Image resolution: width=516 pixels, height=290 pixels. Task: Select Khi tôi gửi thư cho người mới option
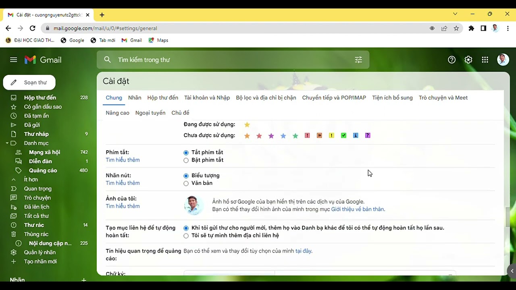[186, 228]
